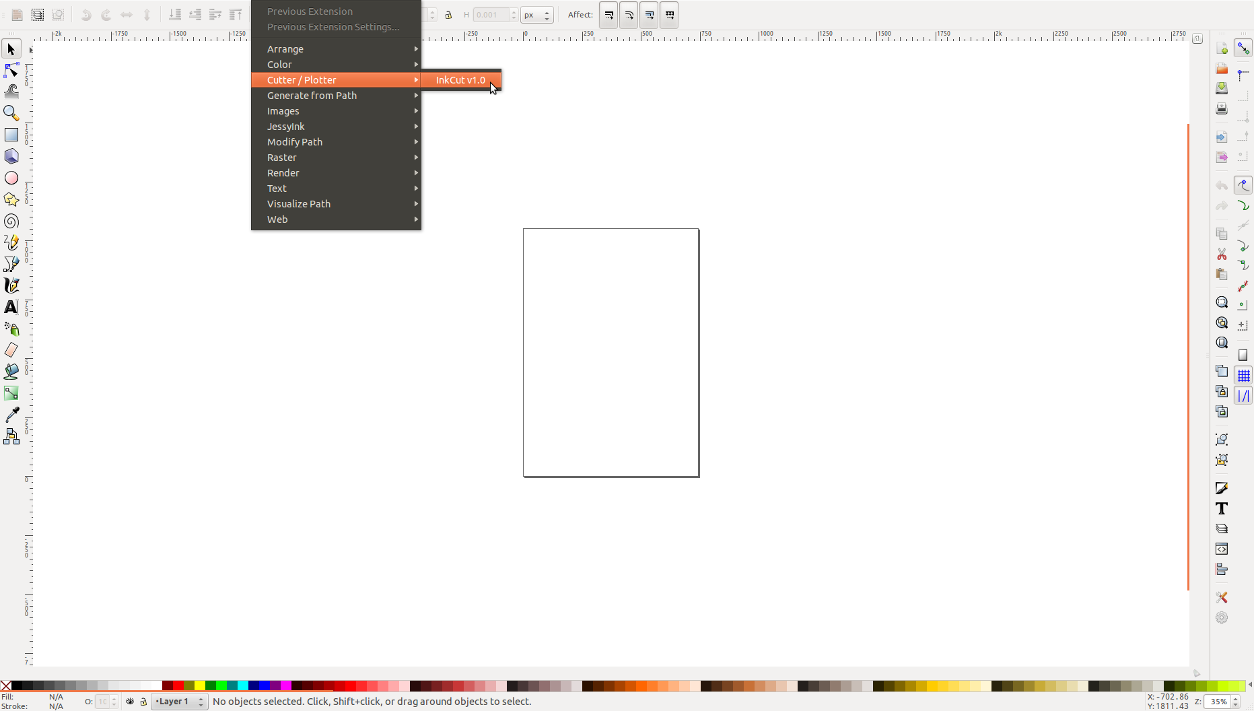Screen dimensions: 1254x711
Task: Open Fill and Stroke dialog icon
Action: pyautogui.click(x=1222, y=488)
